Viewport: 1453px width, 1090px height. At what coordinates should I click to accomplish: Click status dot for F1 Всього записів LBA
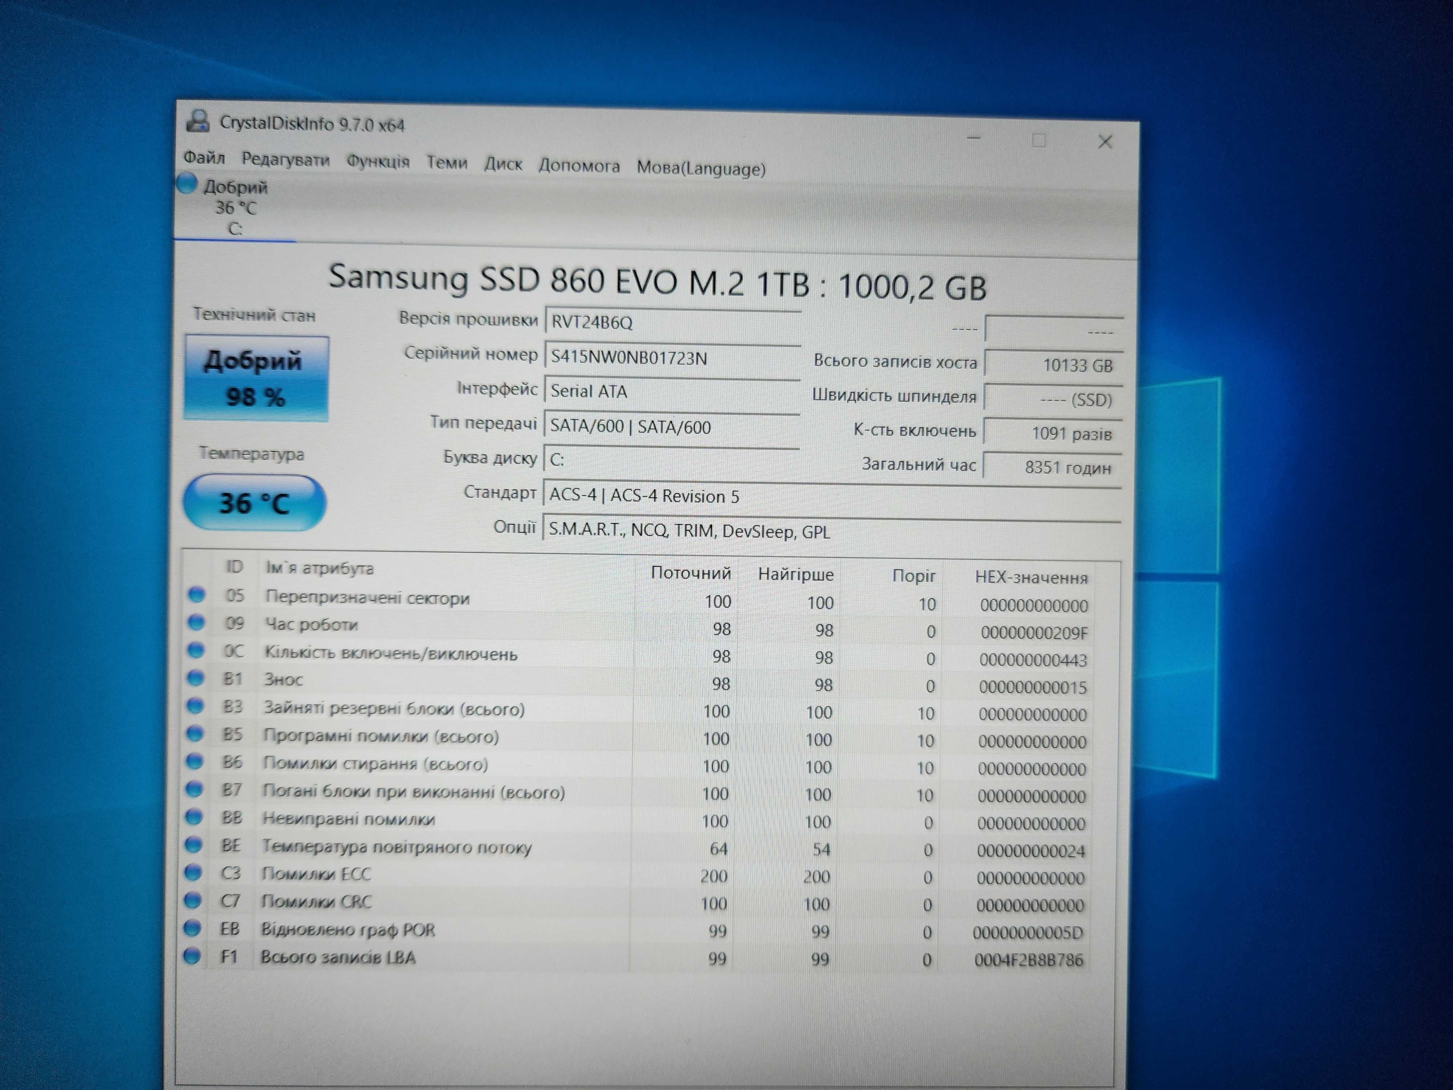[193, 955]
